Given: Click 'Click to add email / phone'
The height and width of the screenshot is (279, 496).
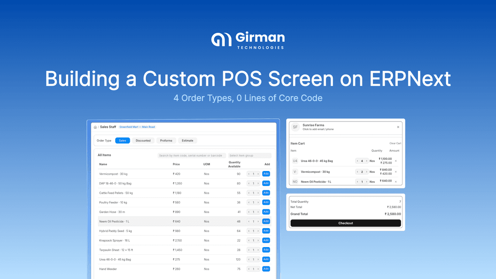Looking at the screenshot, I should pos(318,129).
